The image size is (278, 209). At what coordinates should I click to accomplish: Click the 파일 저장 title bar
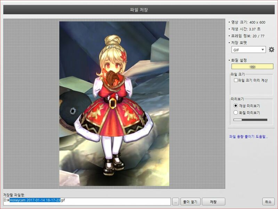139,10
